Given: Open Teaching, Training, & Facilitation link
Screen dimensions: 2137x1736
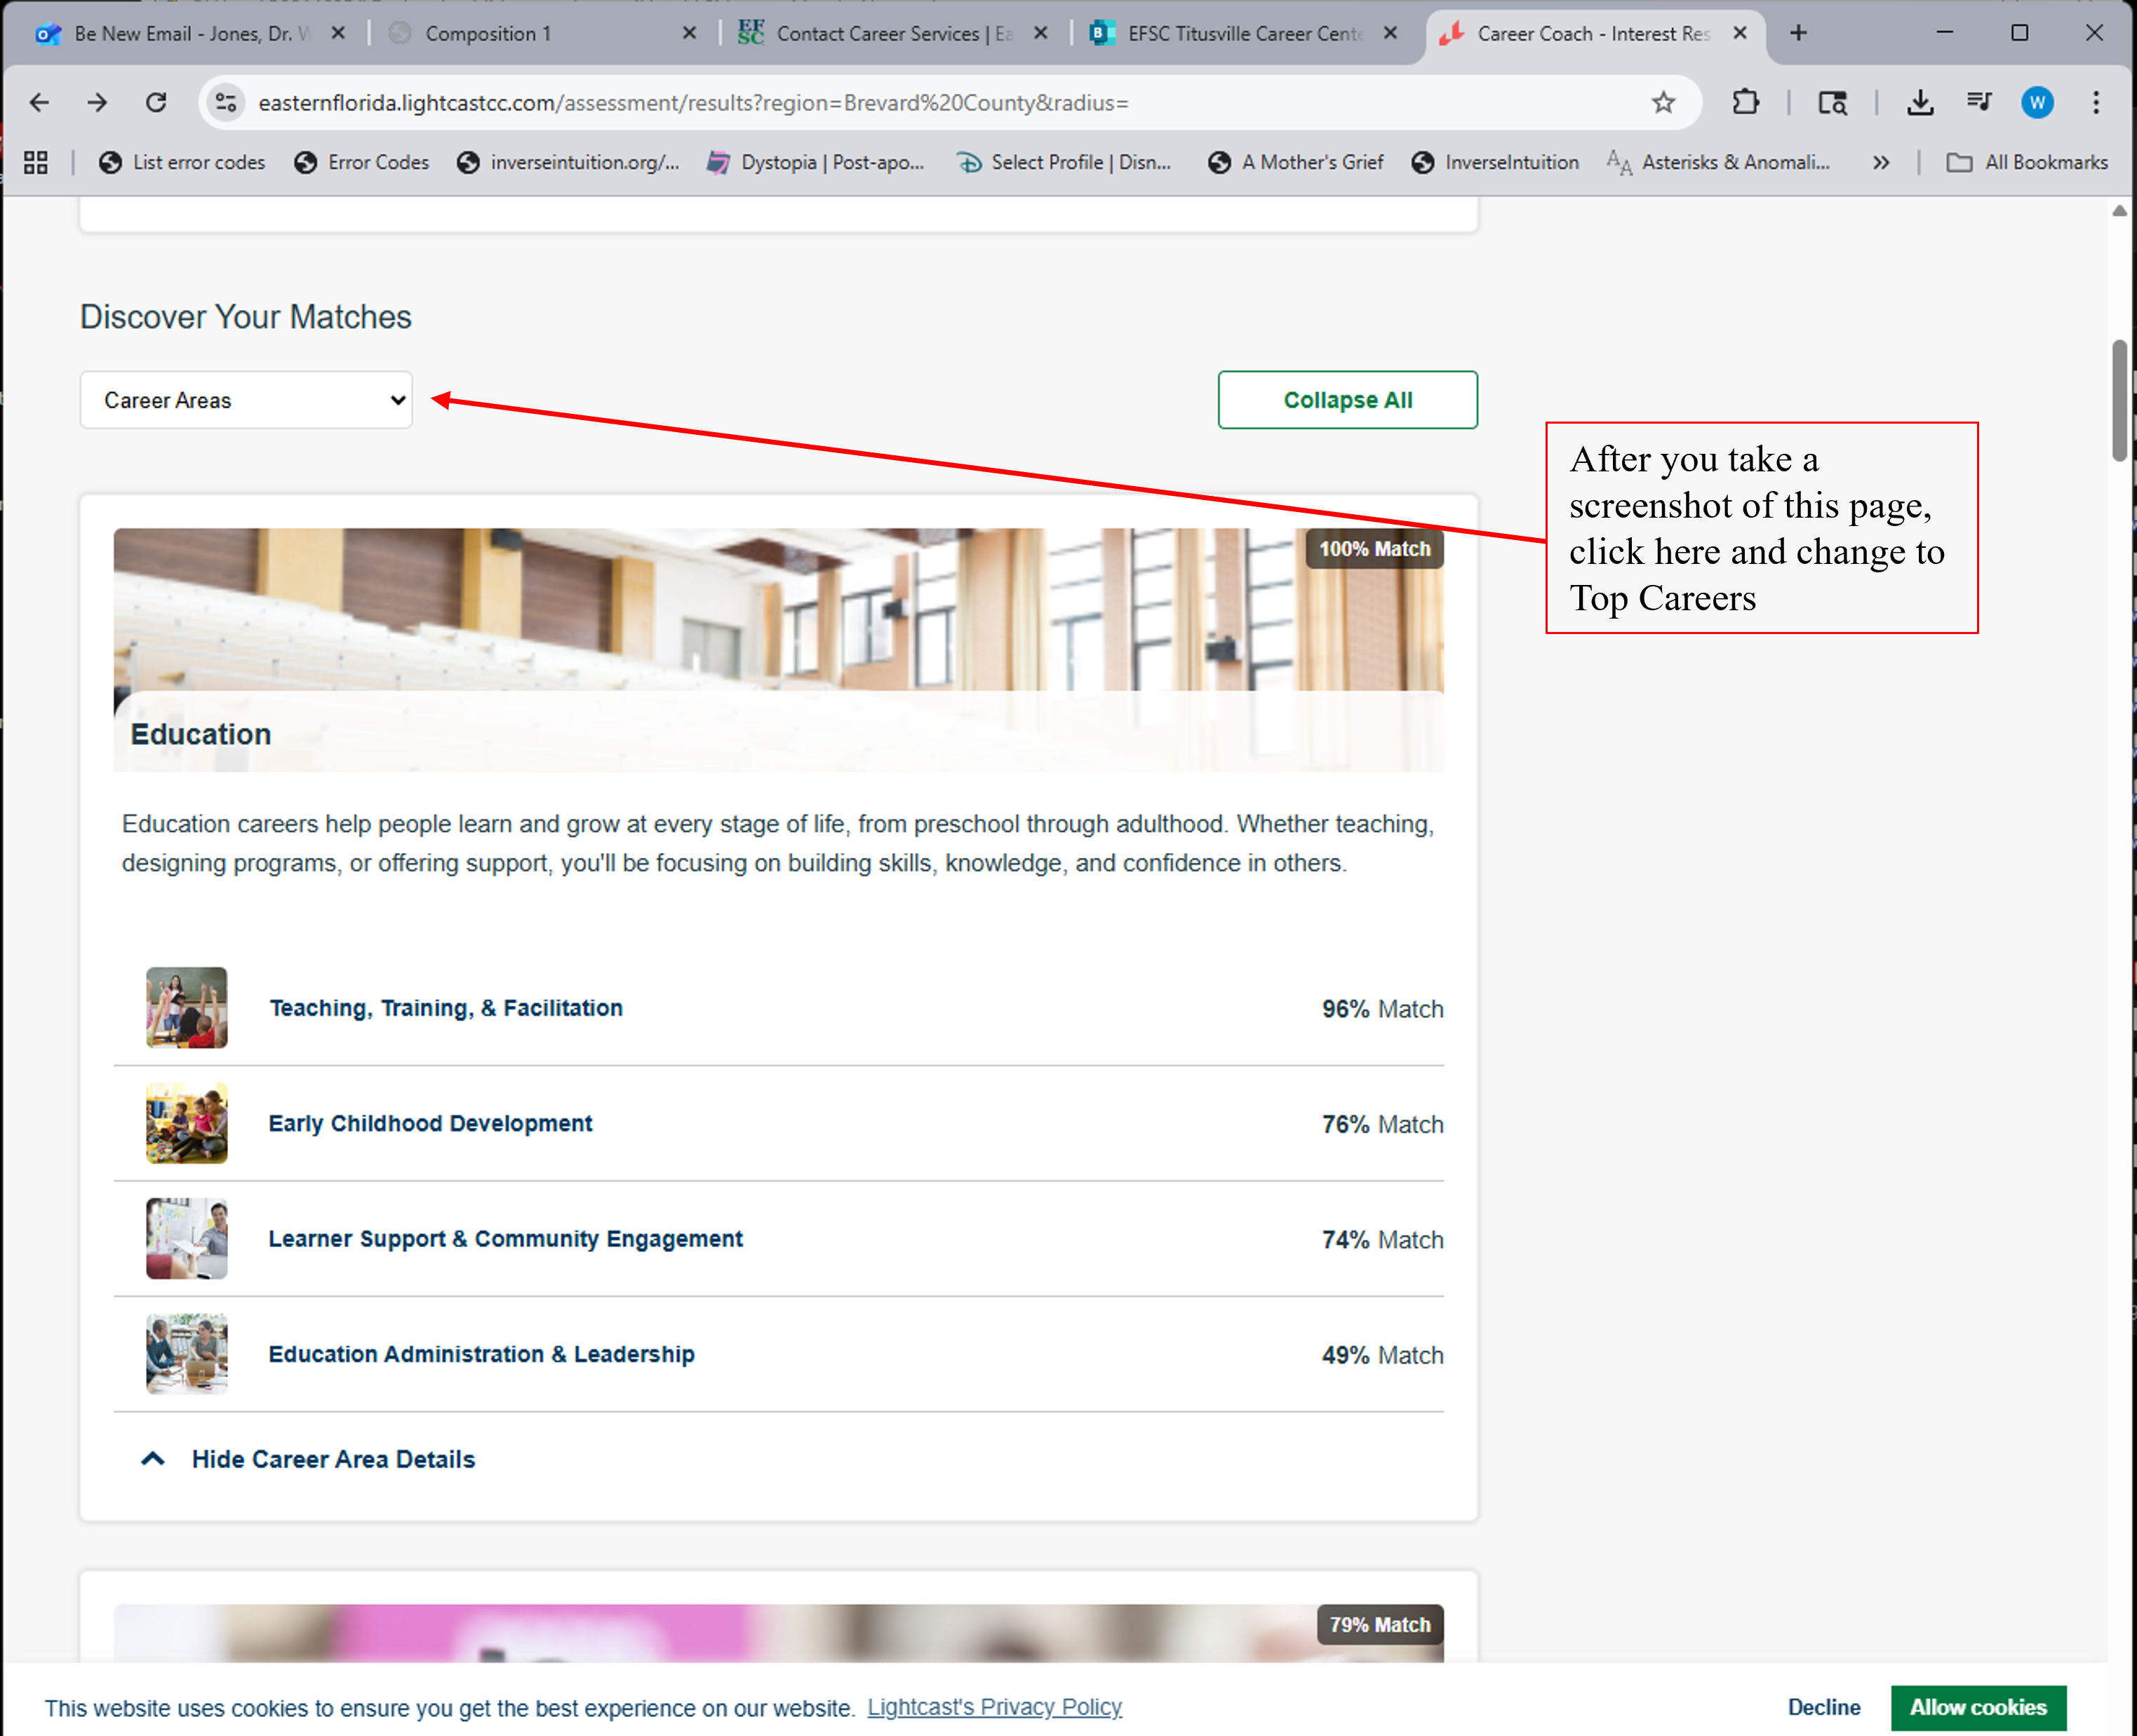Looking at the screenshot, I should click(x=446, y=1008).
